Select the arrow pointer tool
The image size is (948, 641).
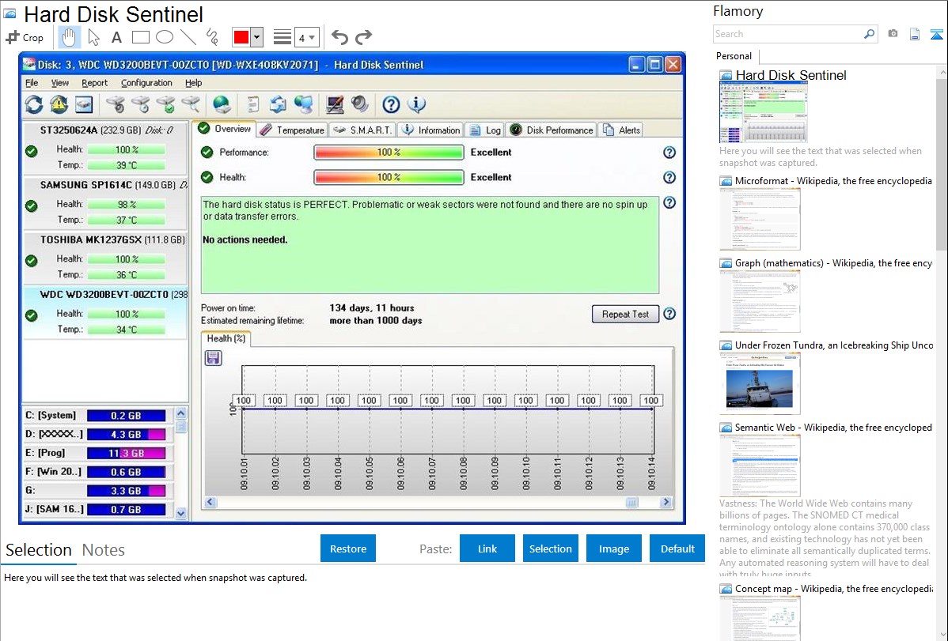93,37
